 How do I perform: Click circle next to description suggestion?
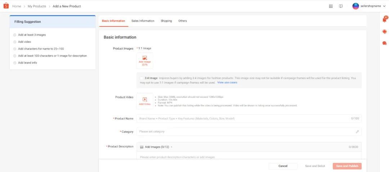click(15, 56)
